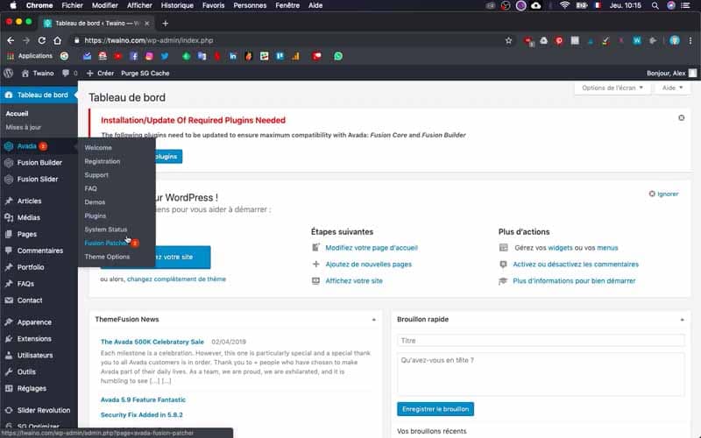The width and height of the screenshot is (701, 438).
Task: Open Plus d'informations pour bien démarrer link
Action: coord(574,280)
